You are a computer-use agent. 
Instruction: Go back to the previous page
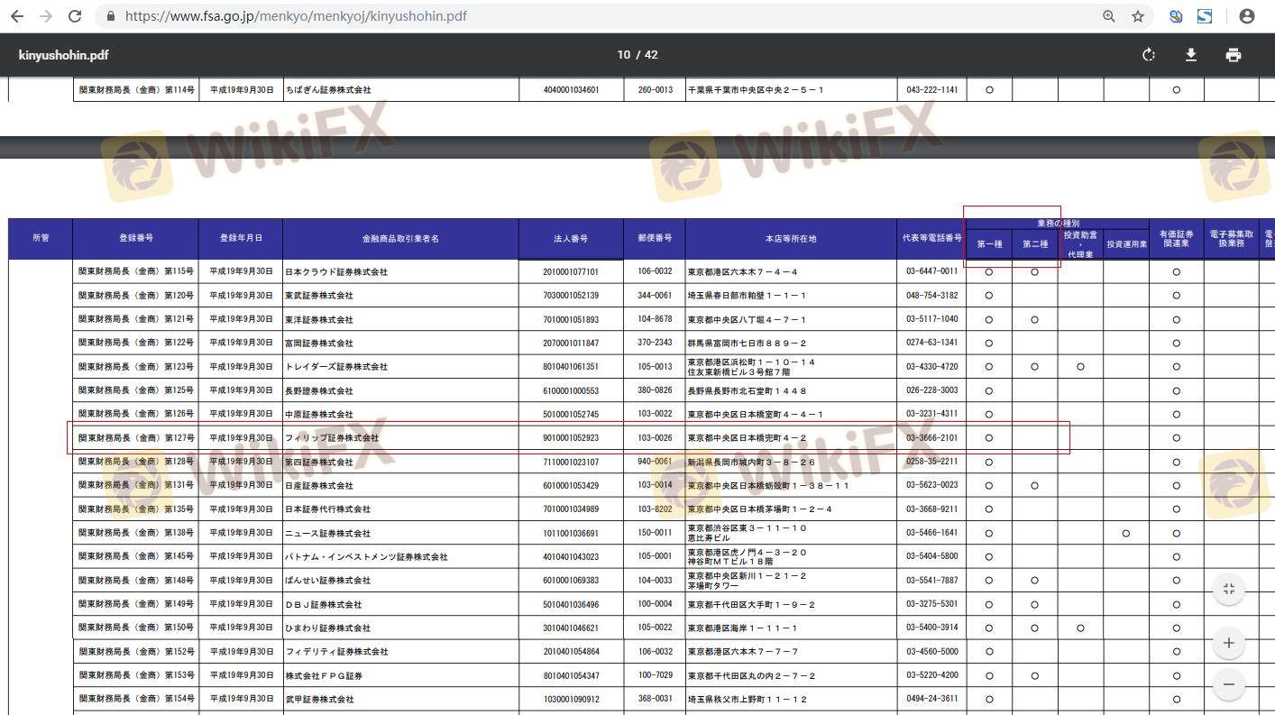[17, 16]
